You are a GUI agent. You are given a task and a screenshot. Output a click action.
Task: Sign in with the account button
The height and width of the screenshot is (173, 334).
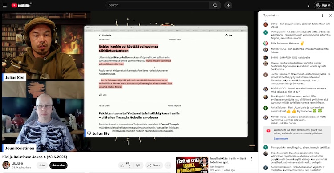pyautogui.click(x=323, y=5)
